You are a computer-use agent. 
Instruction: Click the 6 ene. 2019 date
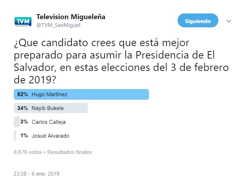45,174
